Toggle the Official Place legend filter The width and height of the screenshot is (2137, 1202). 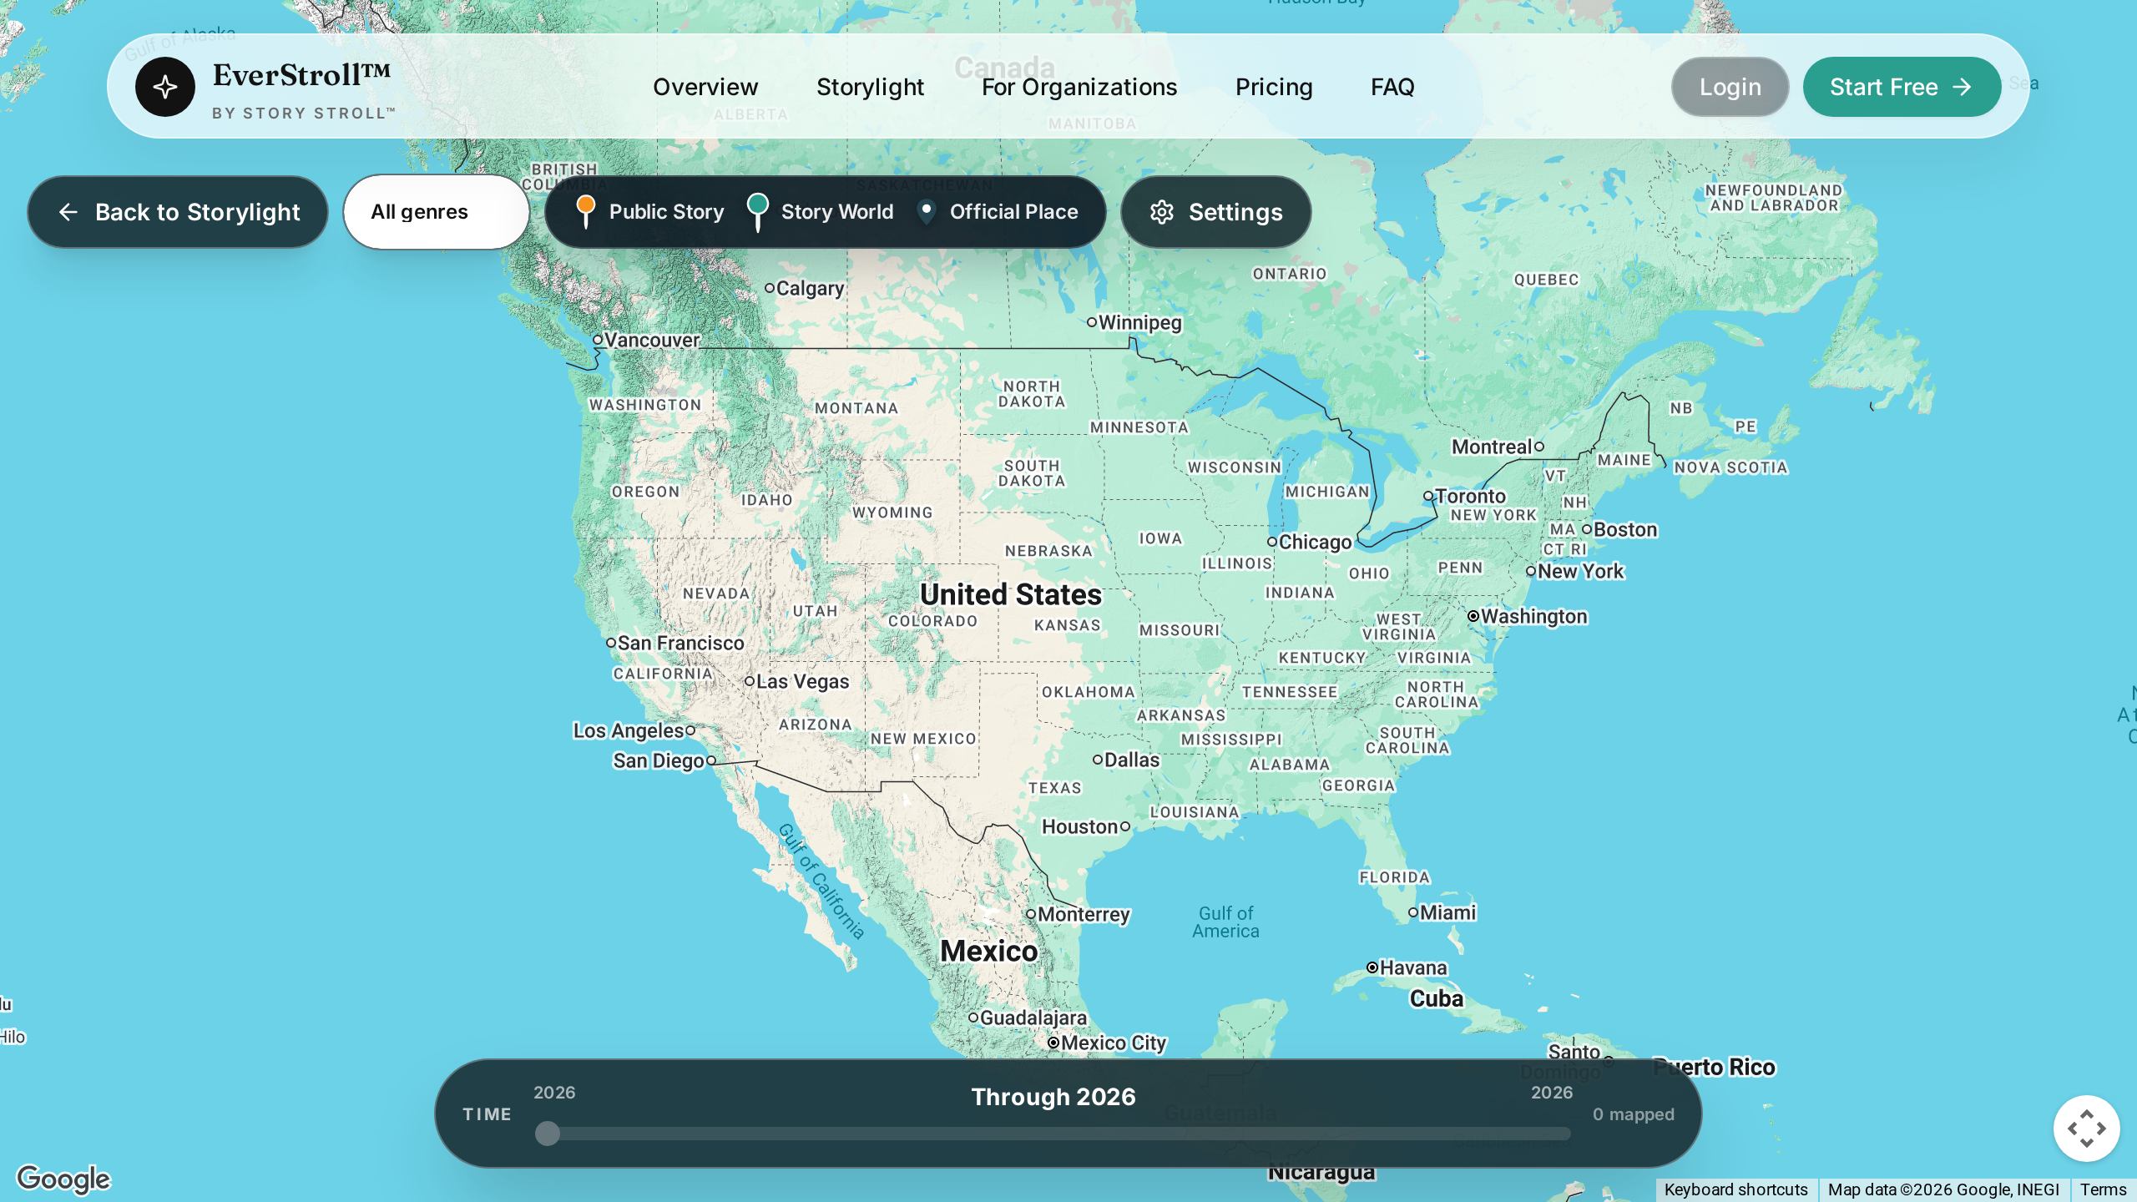(x=998, y=212)
